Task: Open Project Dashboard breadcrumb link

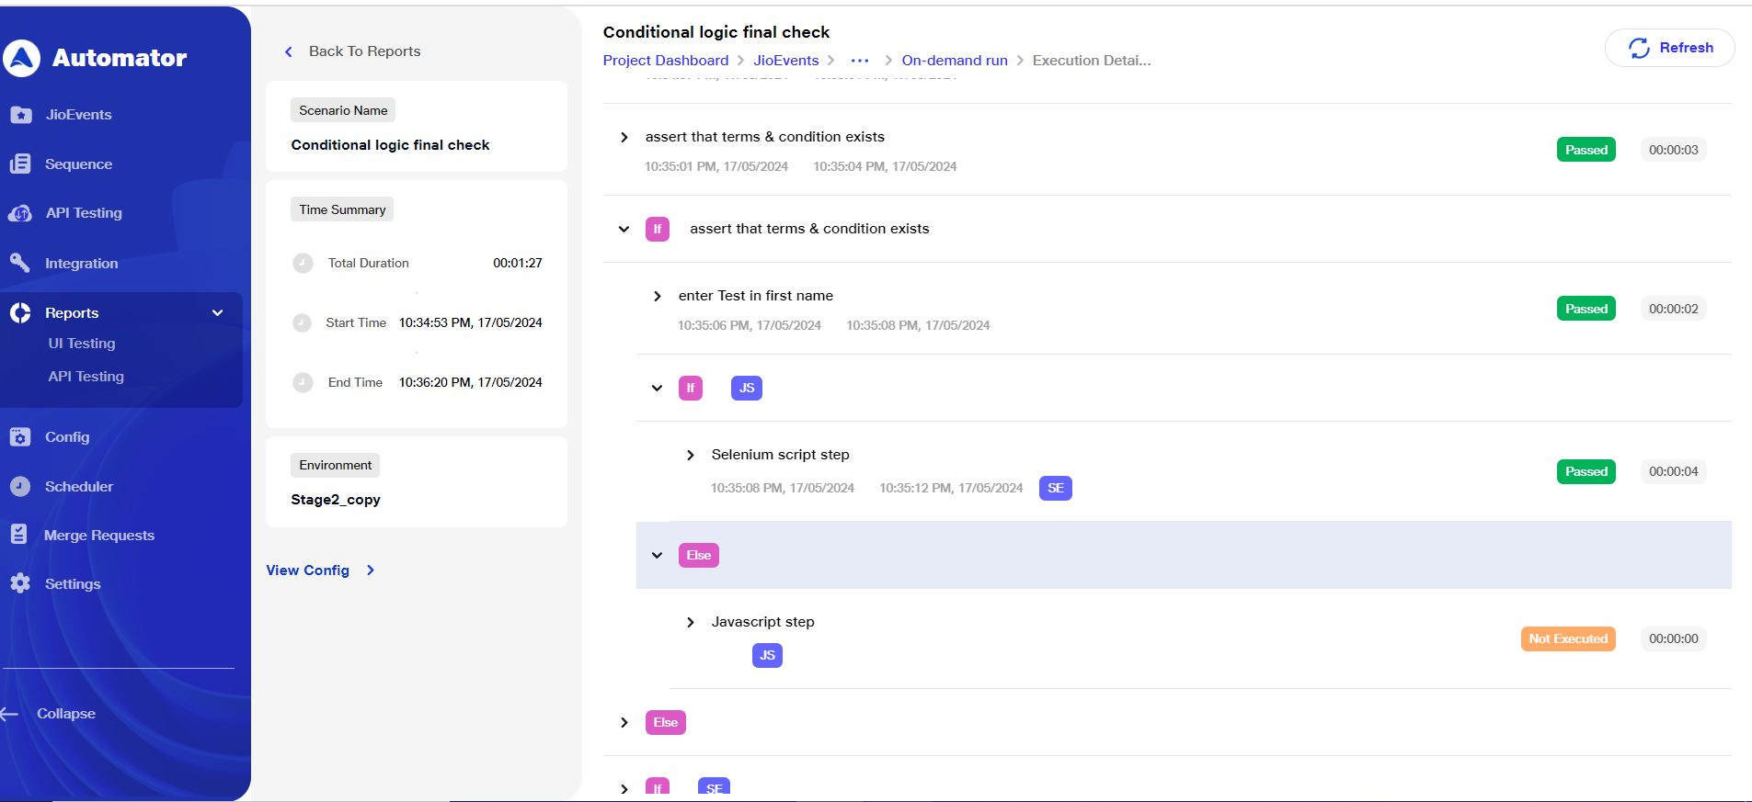Action: (x=666, y=61)
